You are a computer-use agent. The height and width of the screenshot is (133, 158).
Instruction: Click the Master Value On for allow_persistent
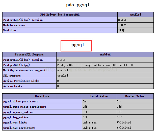pos(119,101)
